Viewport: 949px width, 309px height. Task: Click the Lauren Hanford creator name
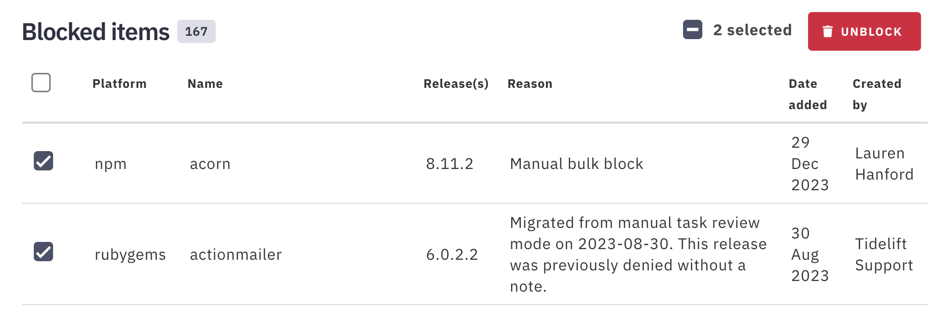click(884, 164)
